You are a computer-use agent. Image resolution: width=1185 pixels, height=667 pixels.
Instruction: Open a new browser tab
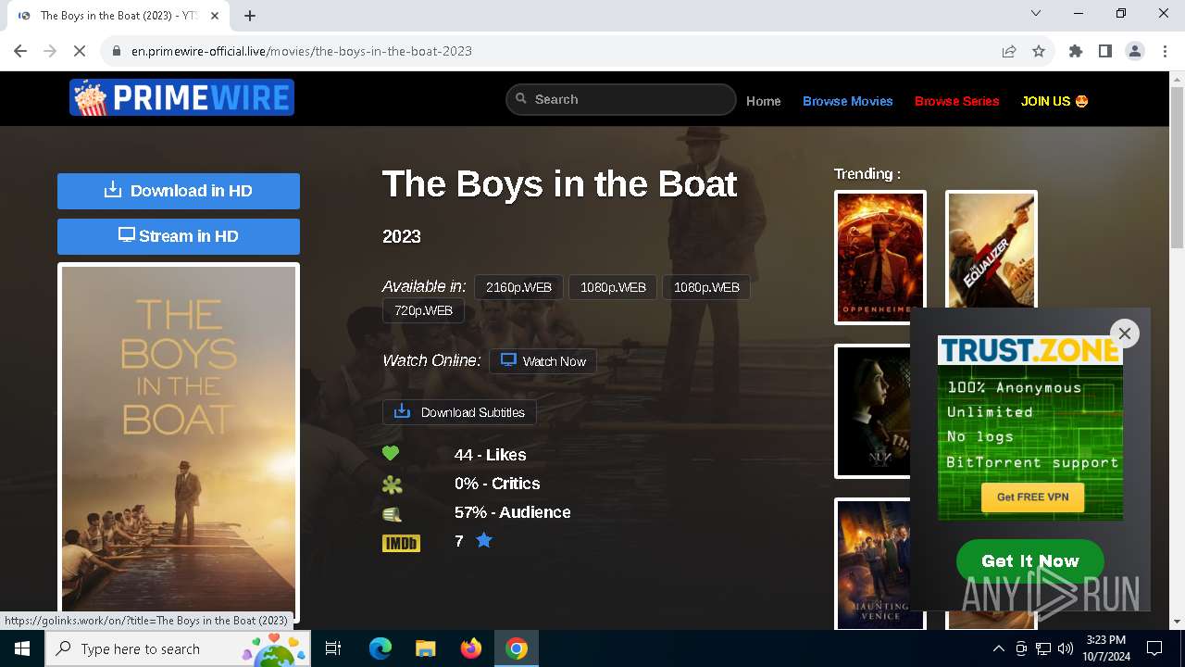[250, 16]
